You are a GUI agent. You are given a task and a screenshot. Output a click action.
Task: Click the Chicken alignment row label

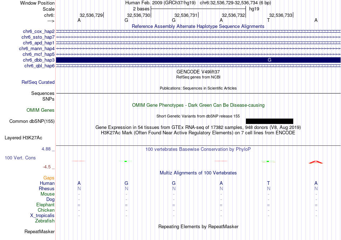coord(46,210)
